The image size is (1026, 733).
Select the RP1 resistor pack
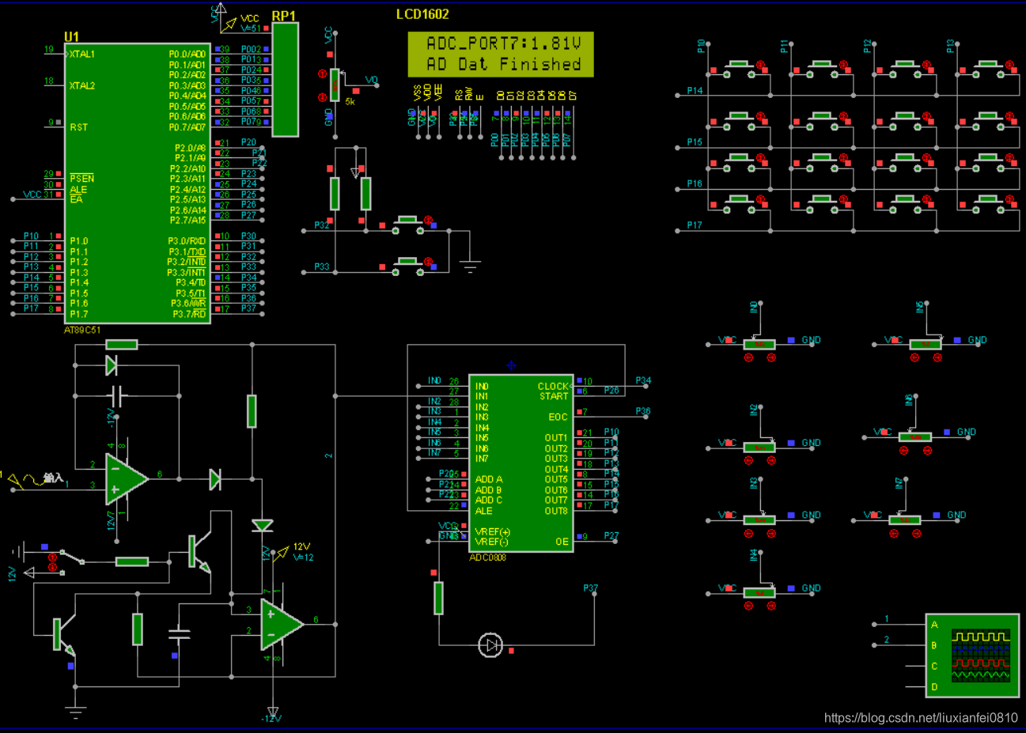(285, 79)
